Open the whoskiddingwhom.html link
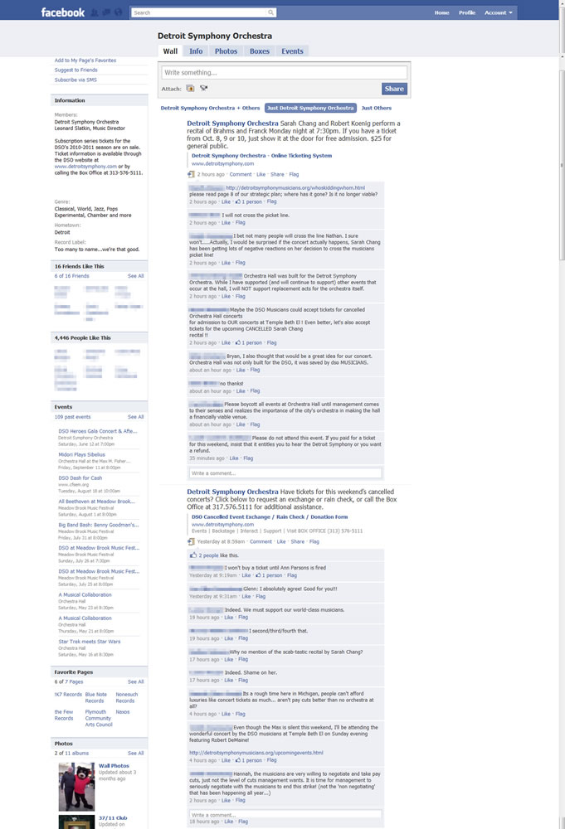Screen dimensions: 565x829 click(x=295, y=187)
